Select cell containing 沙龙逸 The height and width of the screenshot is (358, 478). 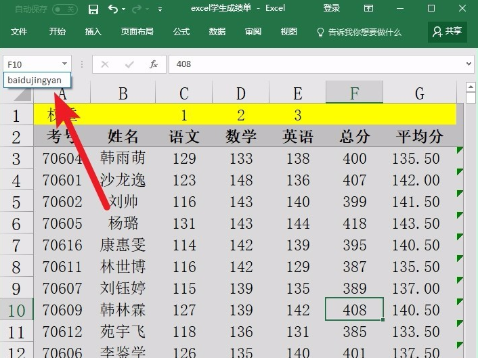tap(123, 180)
